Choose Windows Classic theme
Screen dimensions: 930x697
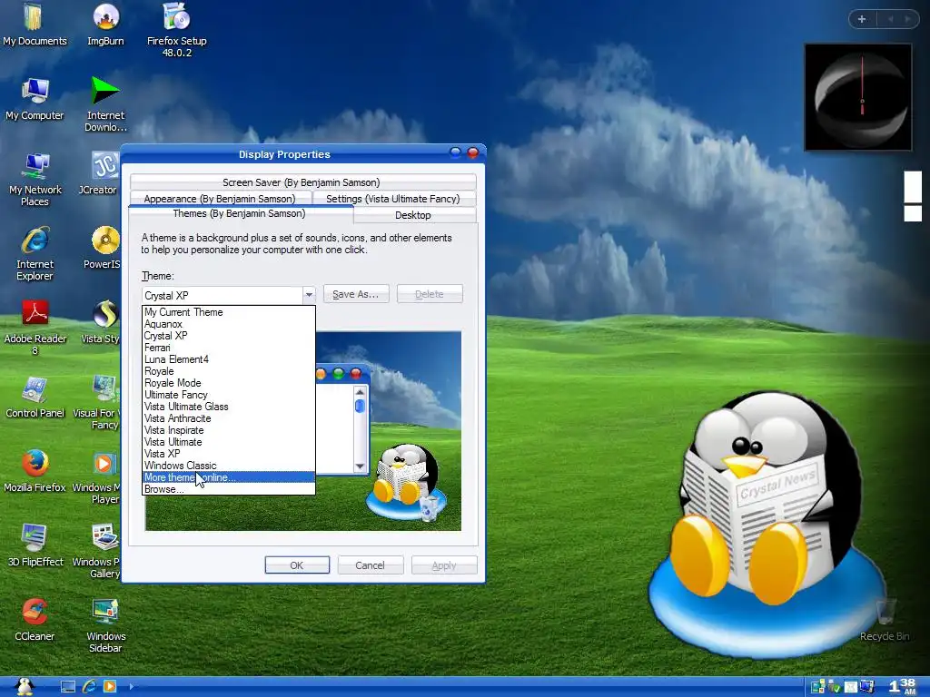(x=229, y=466)
